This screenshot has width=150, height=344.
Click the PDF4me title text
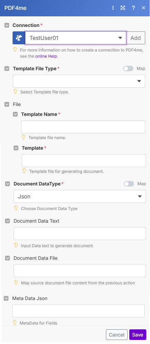pos(16,8)
